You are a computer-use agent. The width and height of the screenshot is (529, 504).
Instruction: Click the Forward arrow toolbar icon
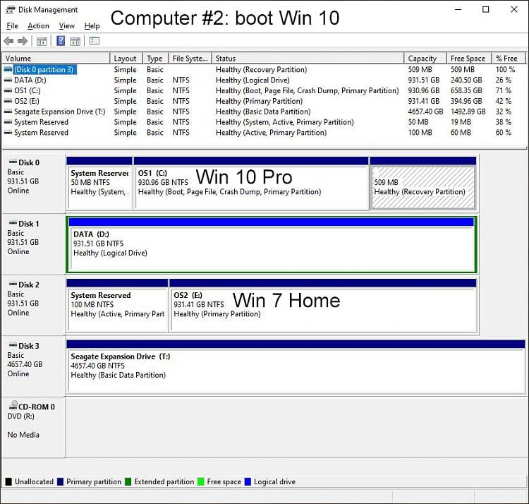pyautogui.click(x=23, y=41)
